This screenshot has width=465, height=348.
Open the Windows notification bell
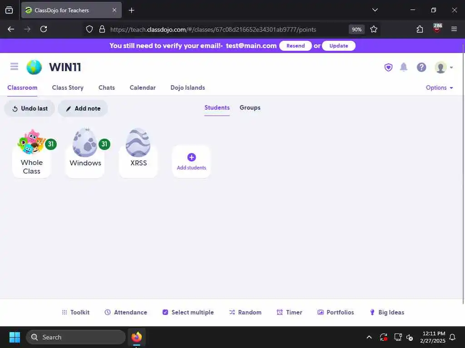pyautogui.click(x=453, y=337)
